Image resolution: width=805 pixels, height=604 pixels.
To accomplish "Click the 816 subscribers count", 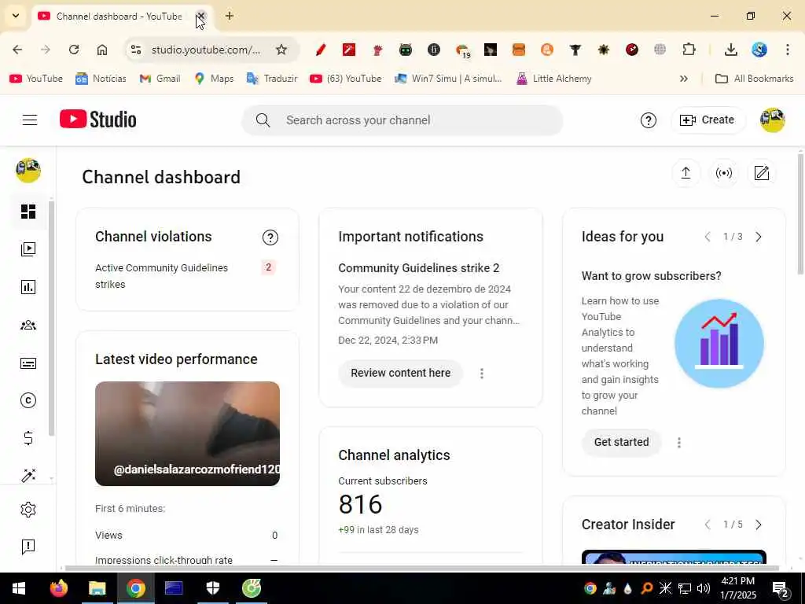I will [360, 504].
